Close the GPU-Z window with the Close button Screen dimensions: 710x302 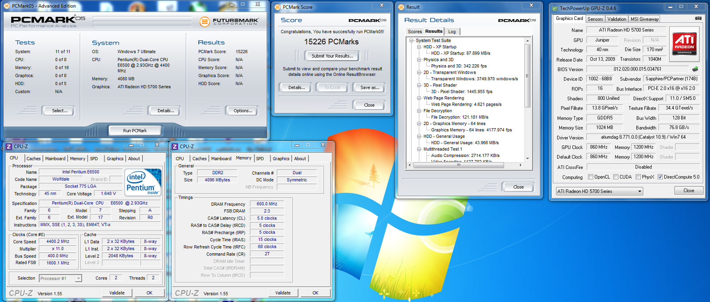click(689, 190)
